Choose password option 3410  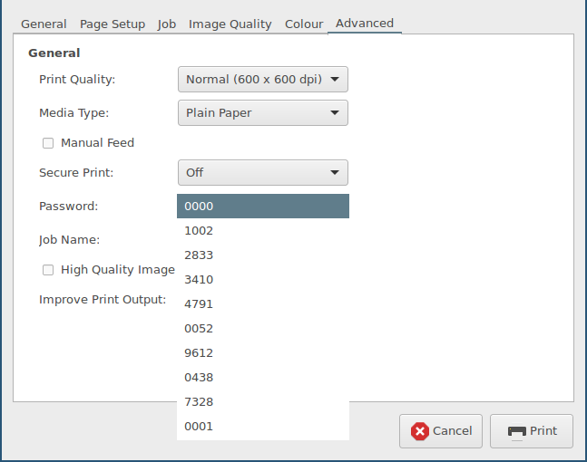(263, 280)
